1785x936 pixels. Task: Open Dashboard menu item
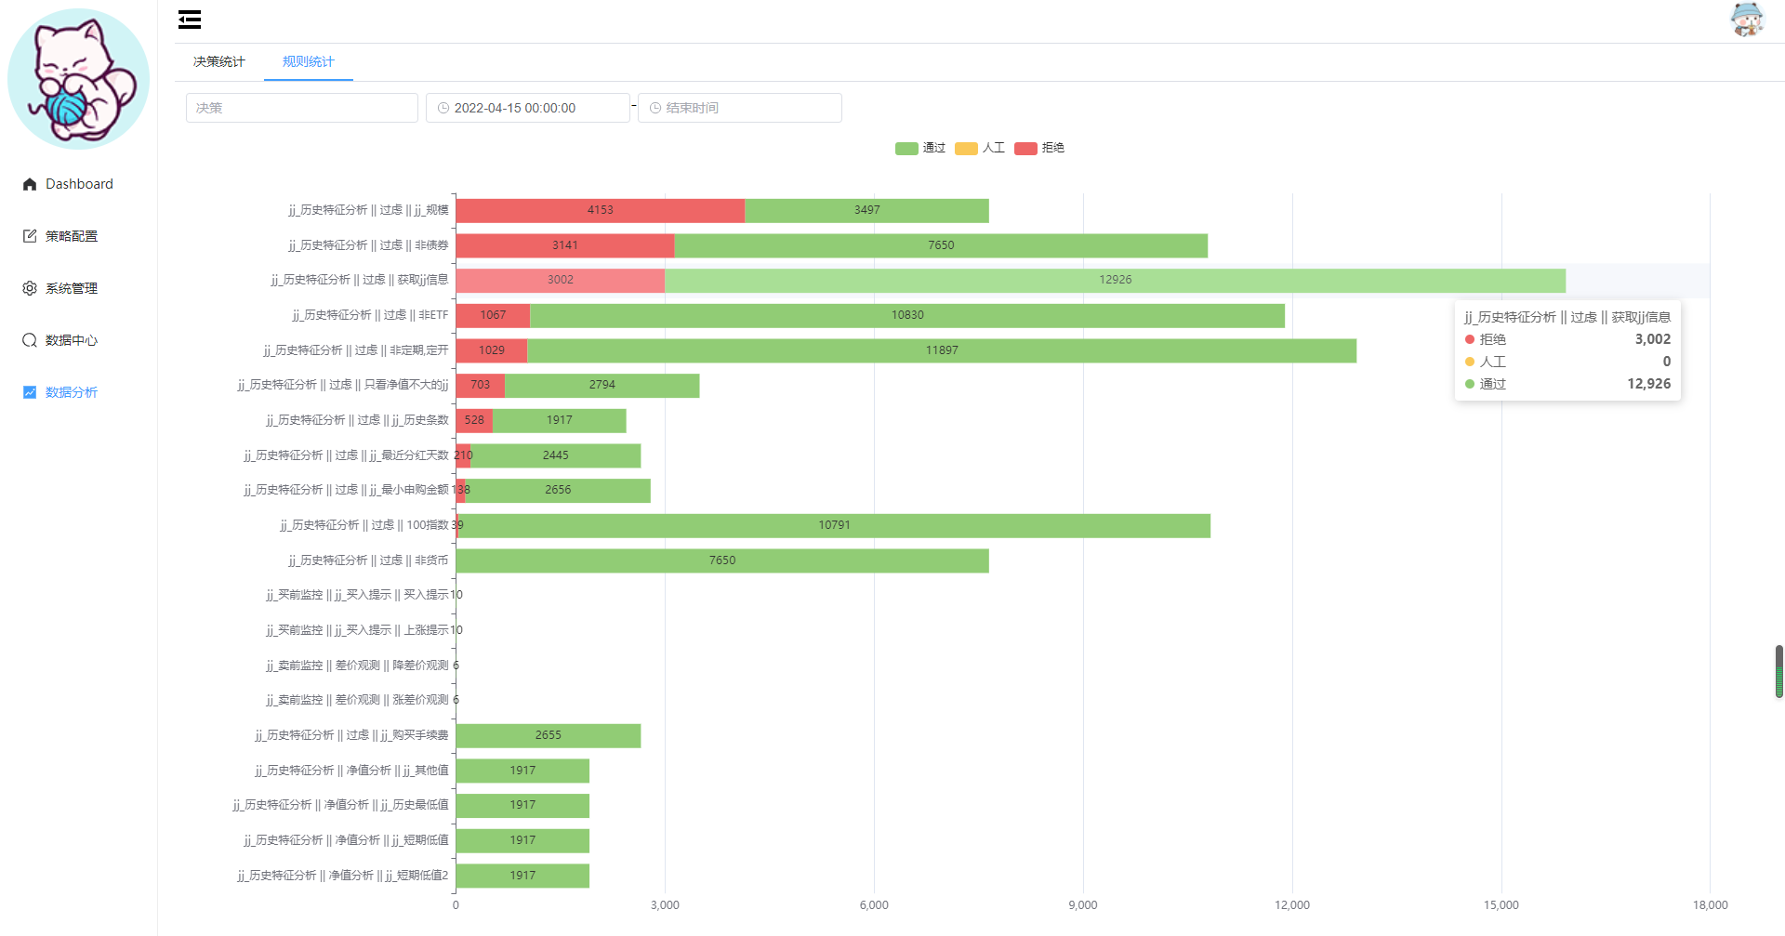pos(79,184)
